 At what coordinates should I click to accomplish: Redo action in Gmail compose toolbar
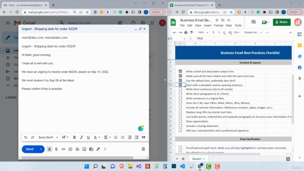[33, 137]
